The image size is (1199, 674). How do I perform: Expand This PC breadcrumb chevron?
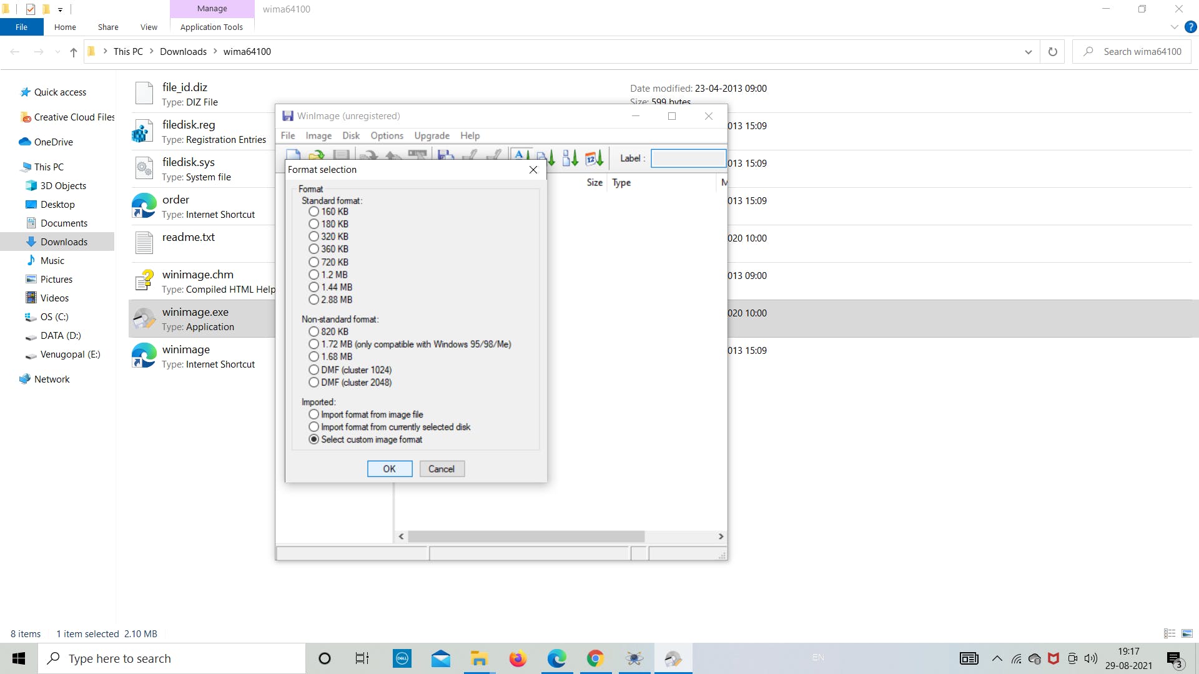tap(151, 51)
